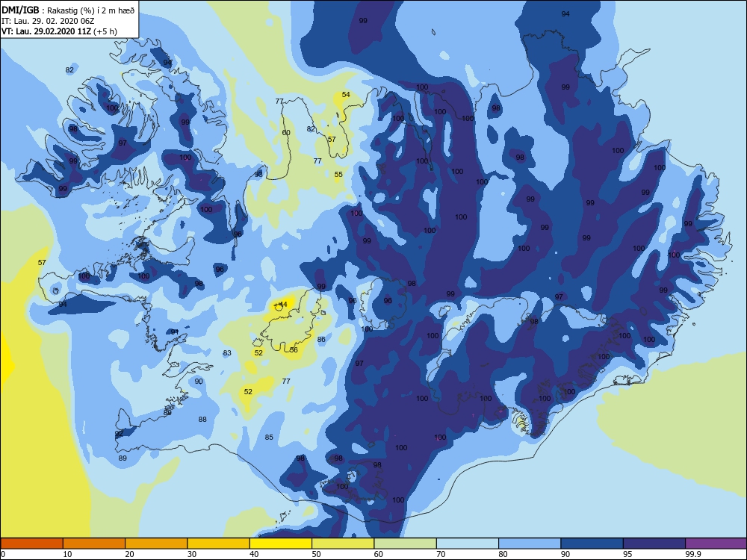Click the legend scale label 30
747x560 pixels.
[x=191, y=554]
